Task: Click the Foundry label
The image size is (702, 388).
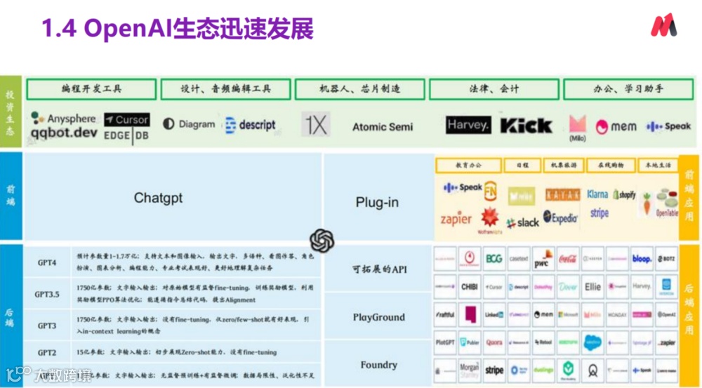Action: (x=379, y=365)
